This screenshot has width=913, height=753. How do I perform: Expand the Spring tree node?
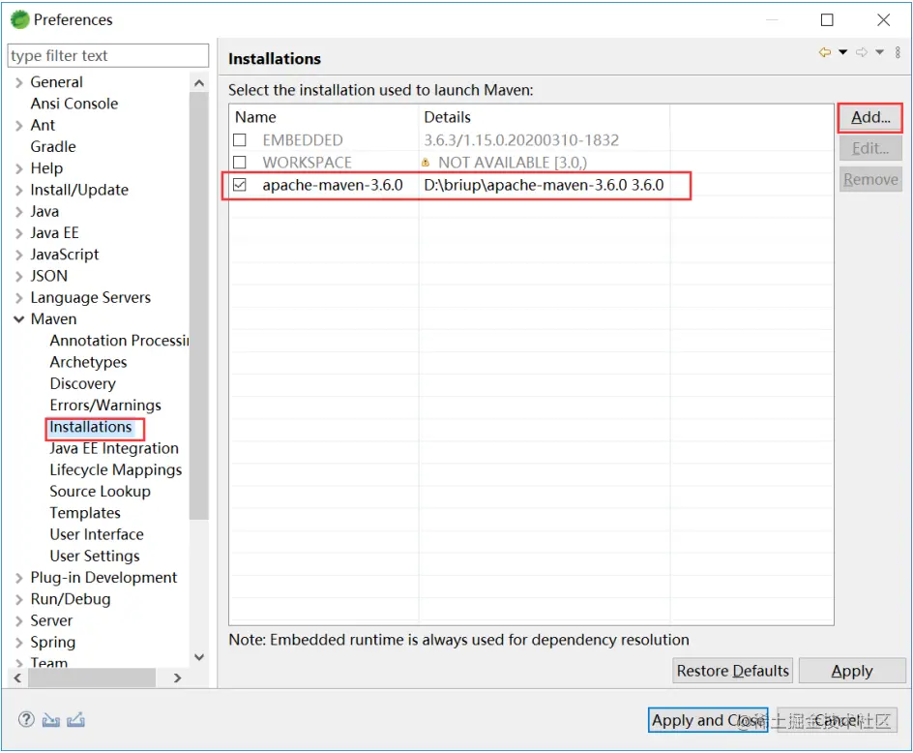click(19, 643)
